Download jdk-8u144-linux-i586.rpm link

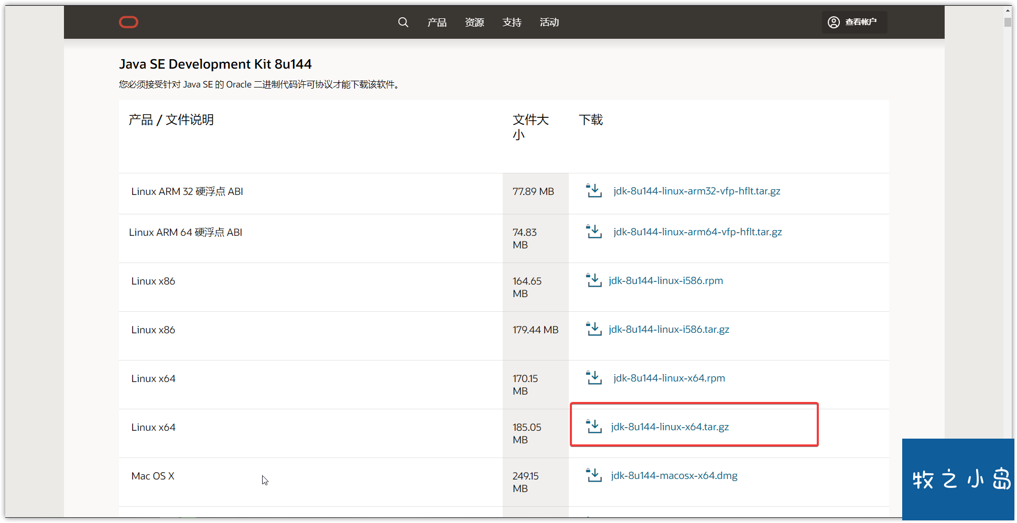(666, 281)
